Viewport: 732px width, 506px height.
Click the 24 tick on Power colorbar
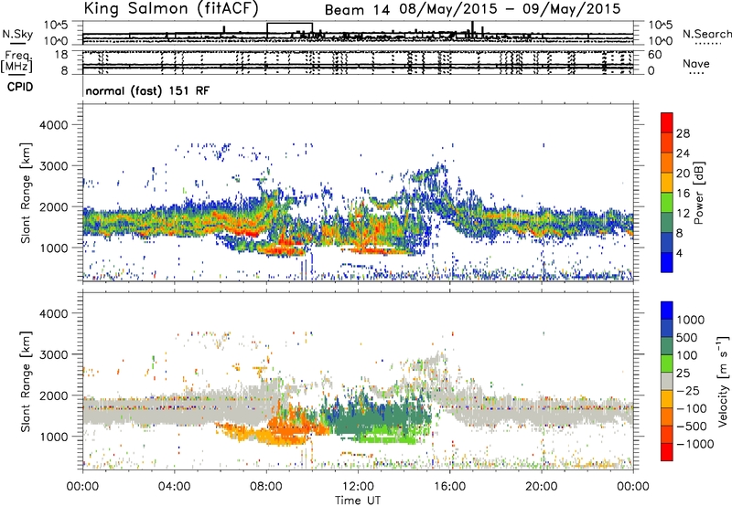683,153
